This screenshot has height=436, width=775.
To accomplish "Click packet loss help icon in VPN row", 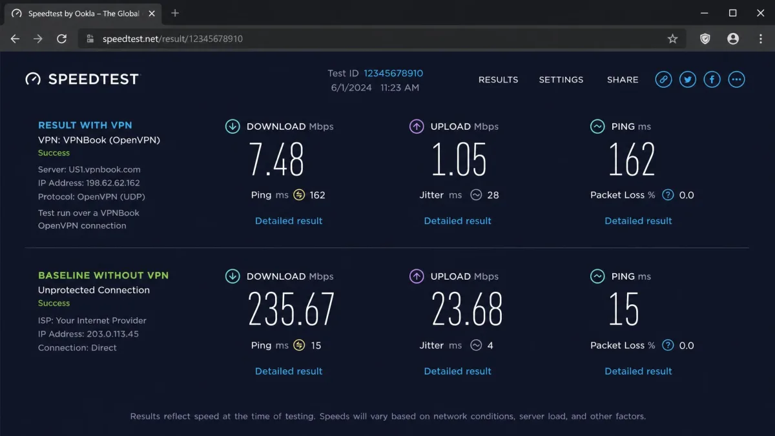I will point(668,195).
